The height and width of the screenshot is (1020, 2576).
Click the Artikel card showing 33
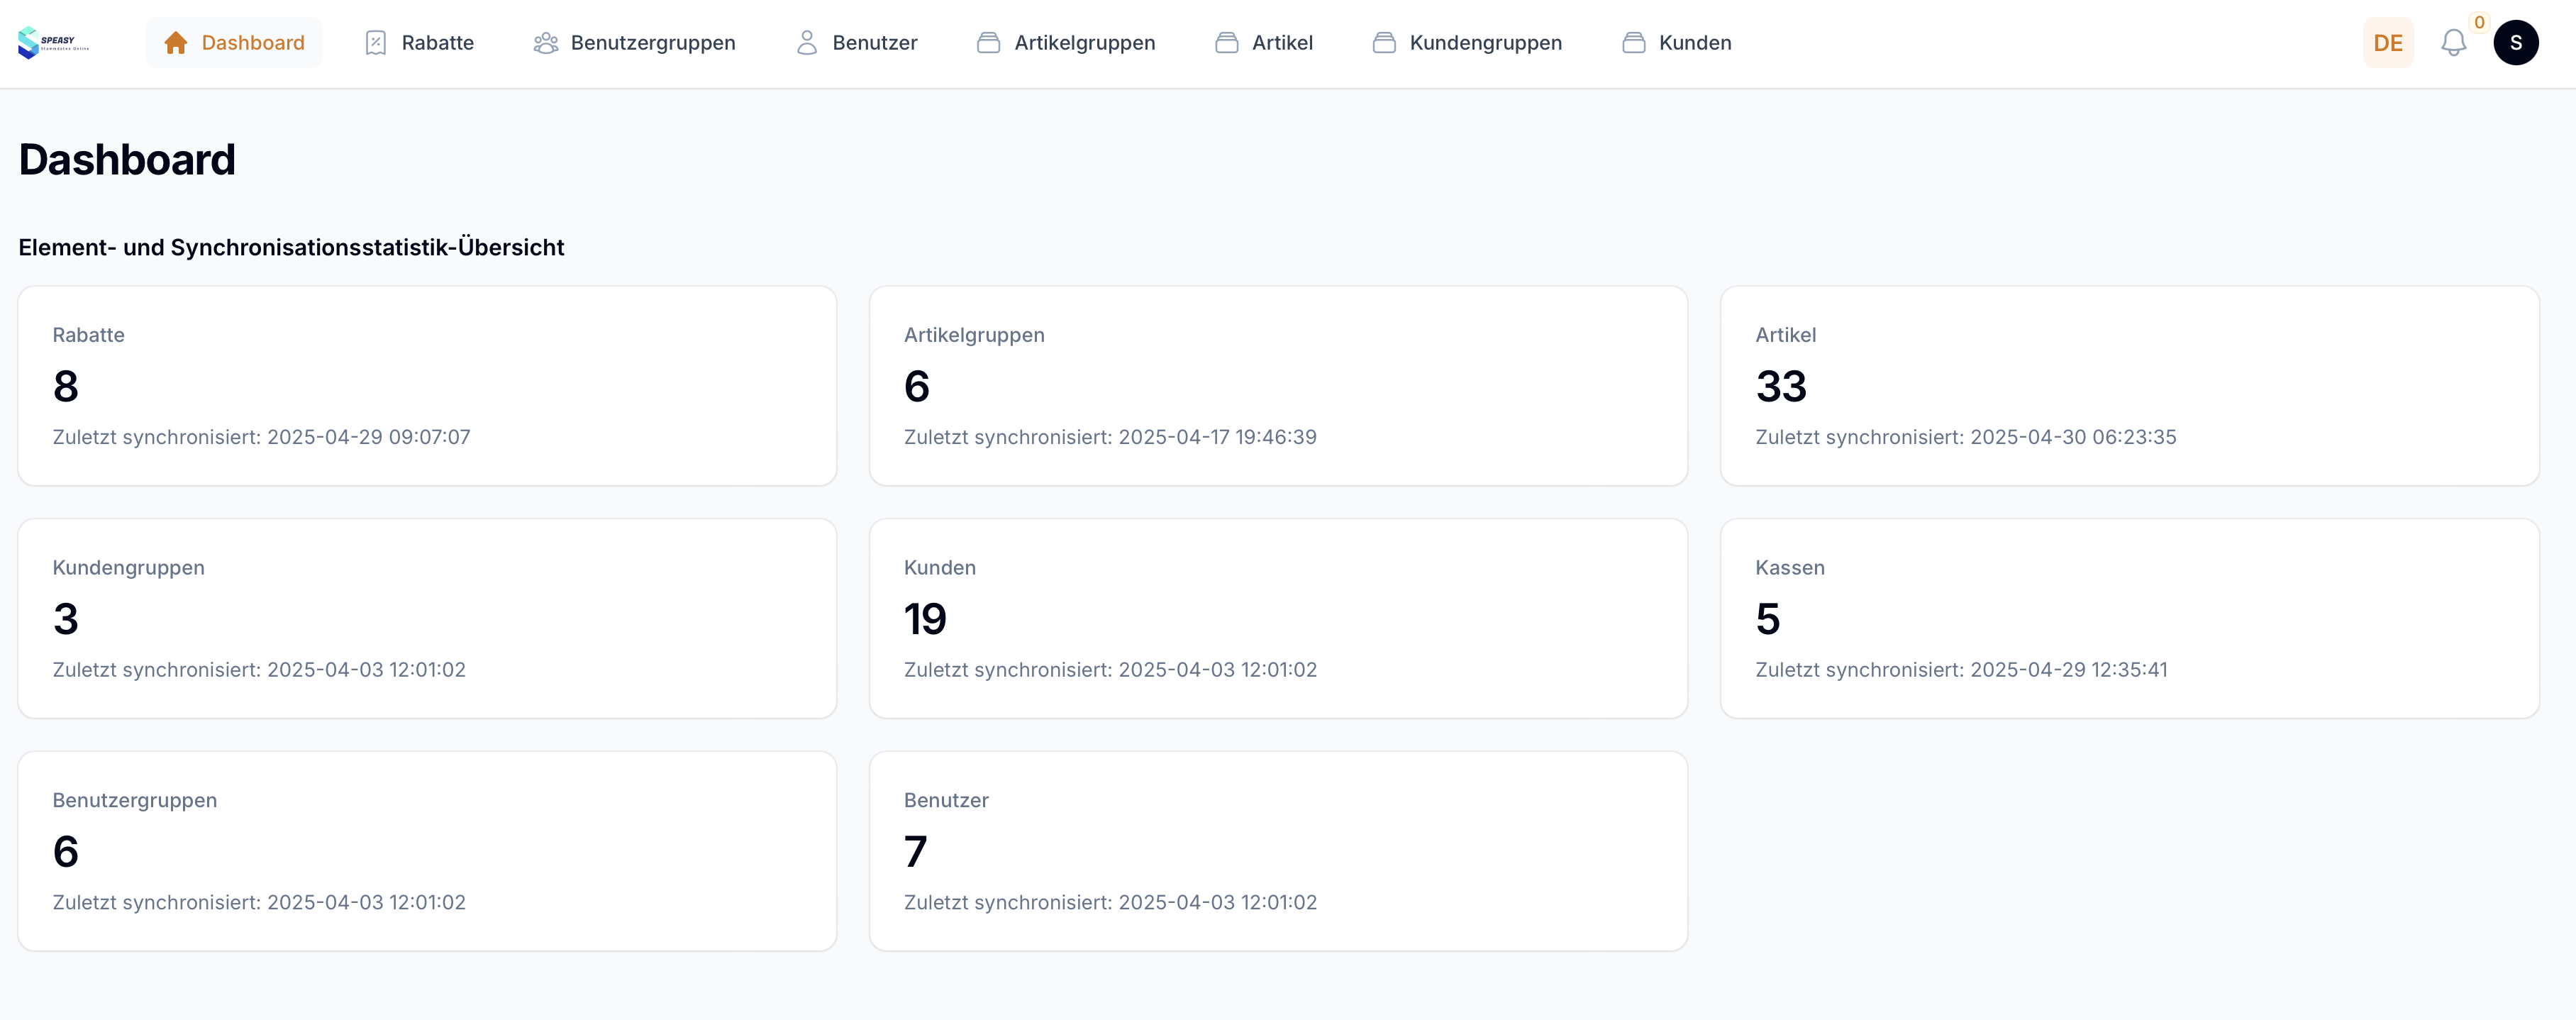click(2129, 386)
